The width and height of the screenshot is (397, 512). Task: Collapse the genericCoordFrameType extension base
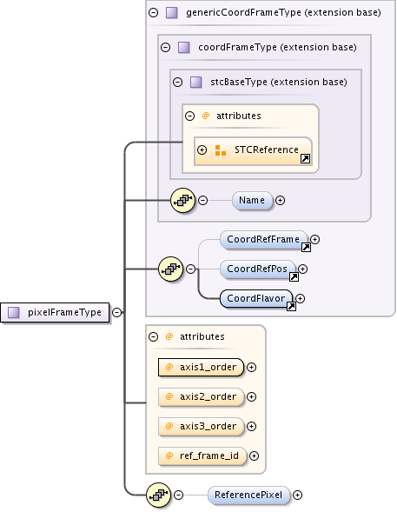coord(153,13)
